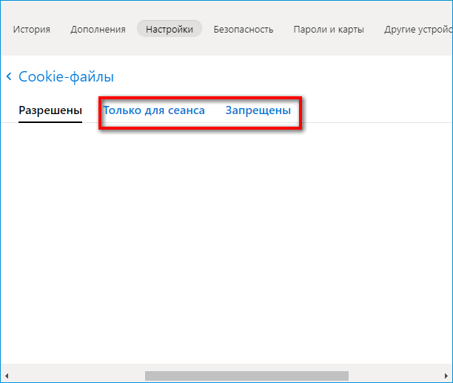
Task: Click the Cookie-файлы heading link
Action: pyautogui.click(x=66, y=76)
